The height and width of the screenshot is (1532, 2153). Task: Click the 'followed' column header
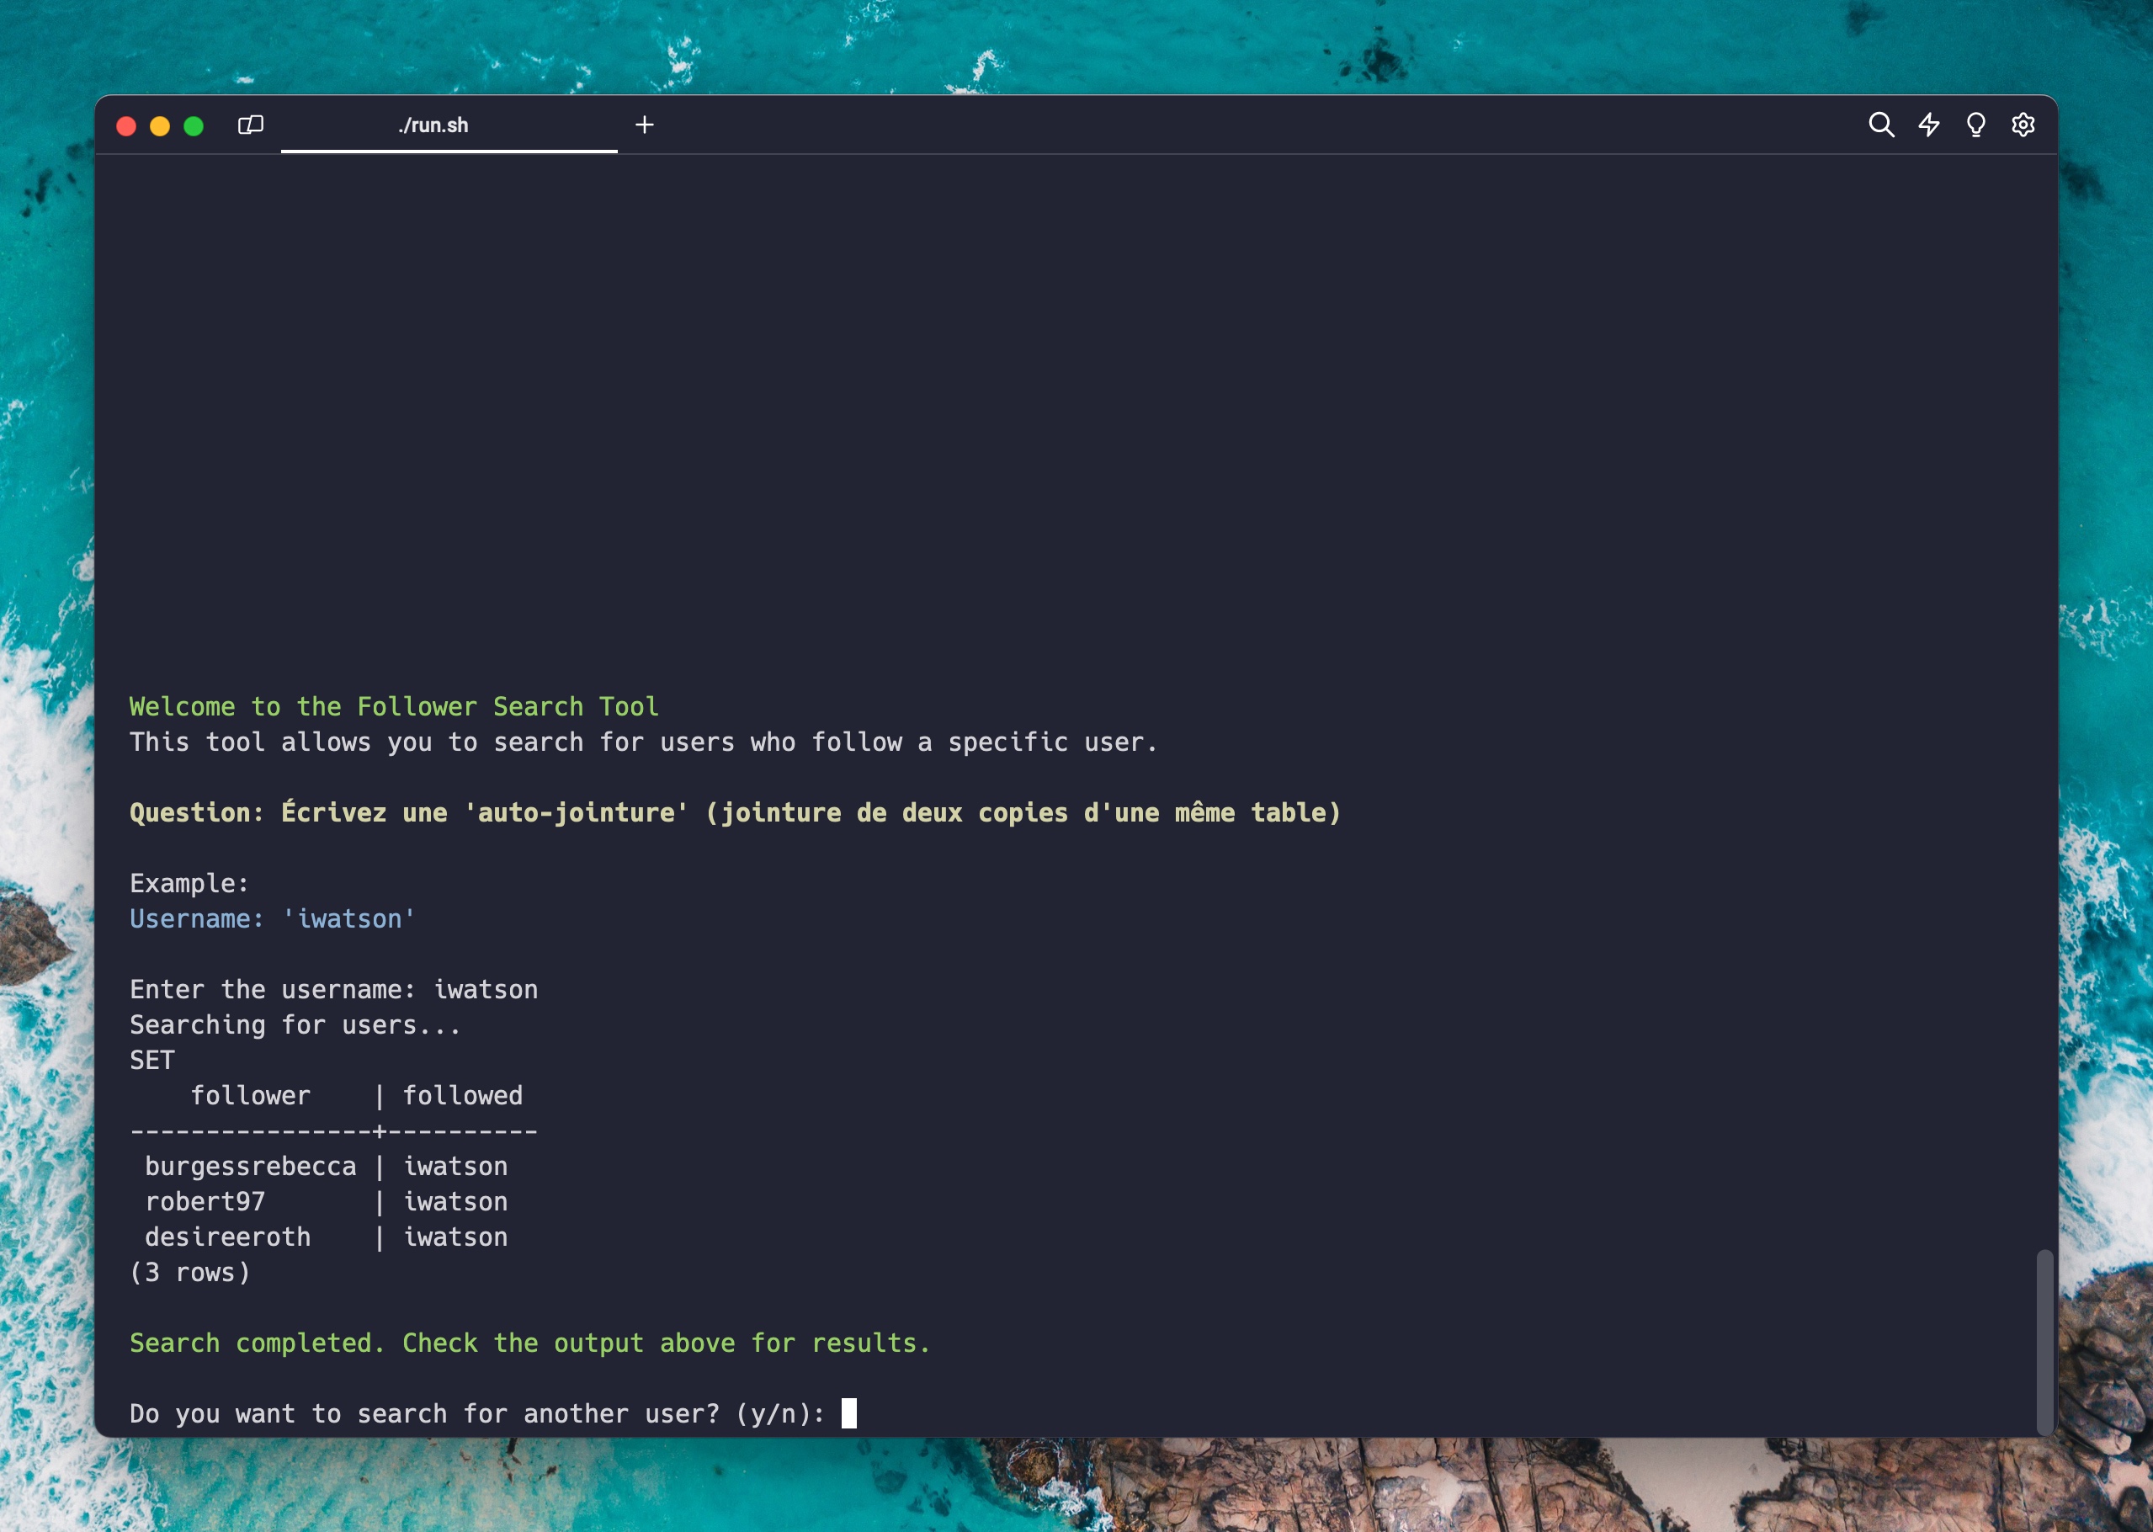pyautogui.click(x=462, y=1096)
